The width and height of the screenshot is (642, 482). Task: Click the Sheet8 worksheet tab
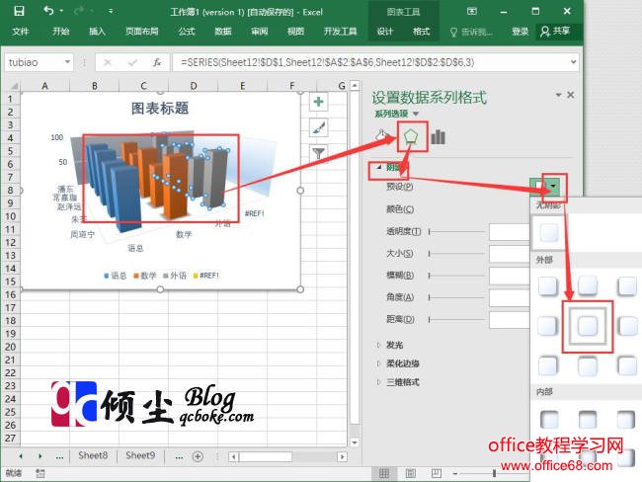[x=93, y=455]
